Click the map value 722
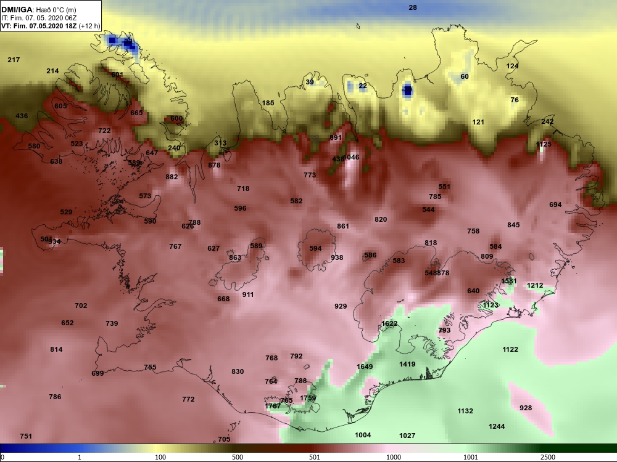 pos(105,131)
